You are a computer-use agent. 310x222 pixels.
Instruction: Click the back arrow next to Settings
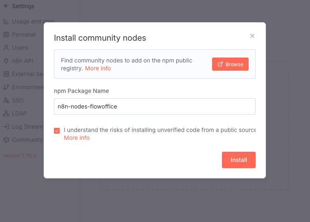tap(6, 6)
